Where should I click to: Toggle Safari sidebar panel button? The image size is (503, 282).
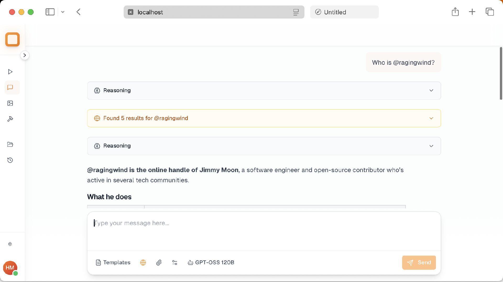pyautogui.click(x=50, y=12)
